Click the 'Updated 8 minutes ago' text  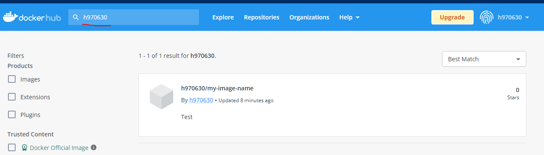pos(246,101)
